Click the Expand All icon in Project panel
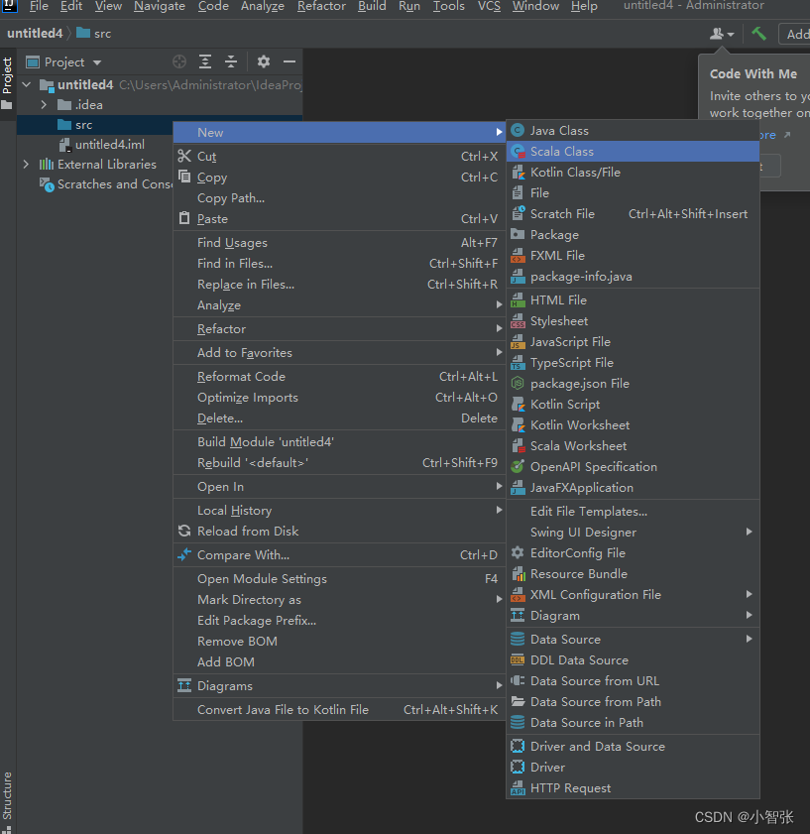 [x=205, y=61]
